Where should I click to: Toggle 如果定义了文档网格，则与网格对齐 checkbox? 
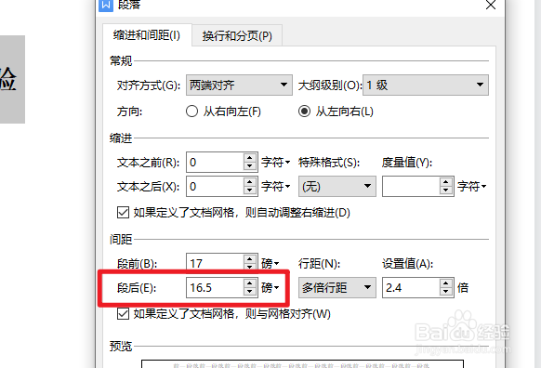tap(124, 314)
